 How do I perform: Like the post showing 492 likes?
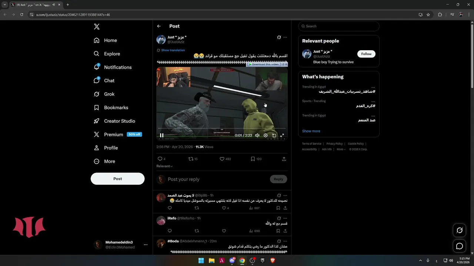[222, 159]
